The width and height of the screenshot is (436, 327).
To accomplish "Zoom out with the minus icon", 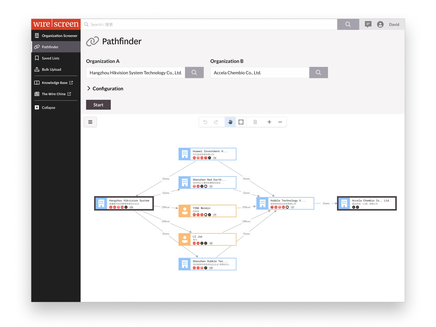I will pos(280,122).
